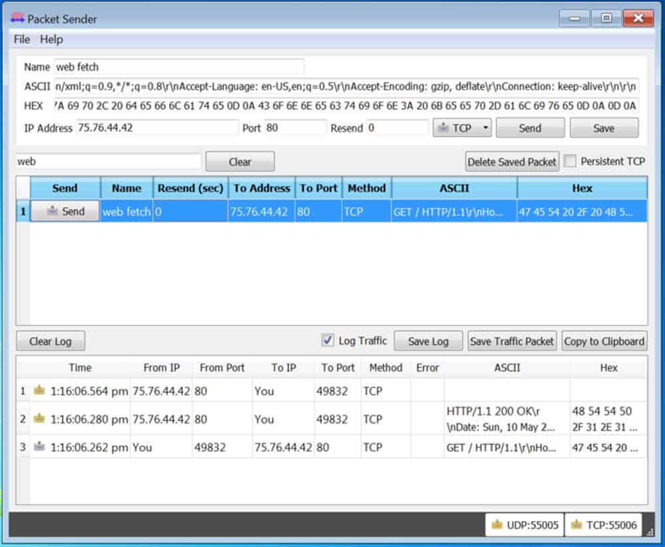Viewport: 665px width, 547px height.
Task: Open the Help menu
Action: (x=51, y=39)
